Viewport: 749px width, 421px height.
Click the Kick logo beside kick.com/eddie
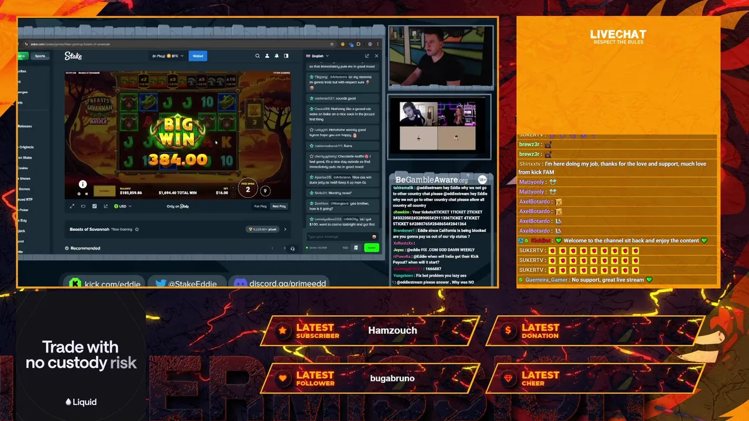coord(75,284)
